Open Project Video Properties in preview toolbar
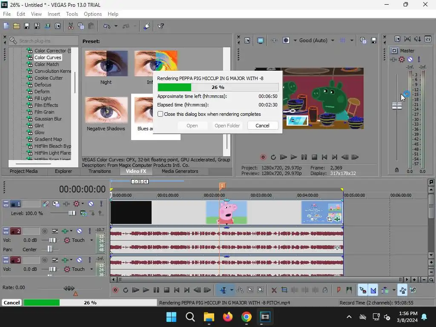Viewport: 436px width, 327px height. point(247,40)
